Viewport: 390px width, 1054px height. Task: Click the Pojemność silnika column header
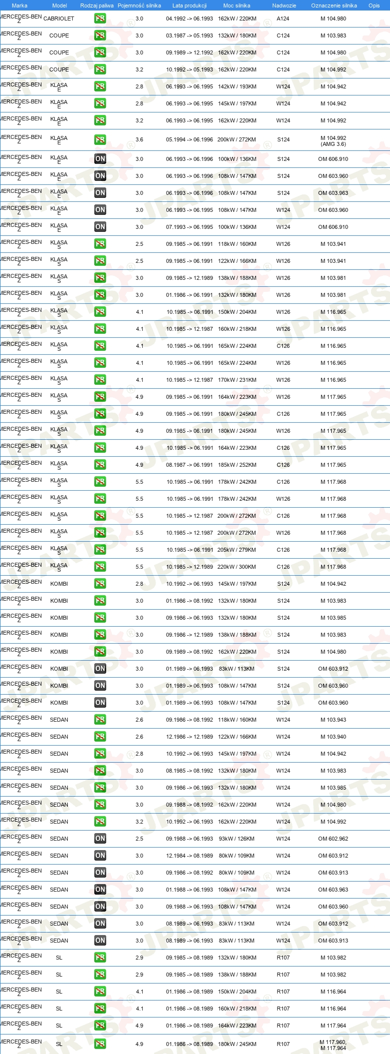coord(139,5)
